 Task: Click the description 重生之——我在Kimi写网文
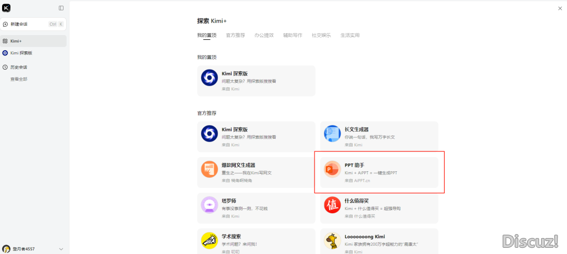[x=247, y=173]
